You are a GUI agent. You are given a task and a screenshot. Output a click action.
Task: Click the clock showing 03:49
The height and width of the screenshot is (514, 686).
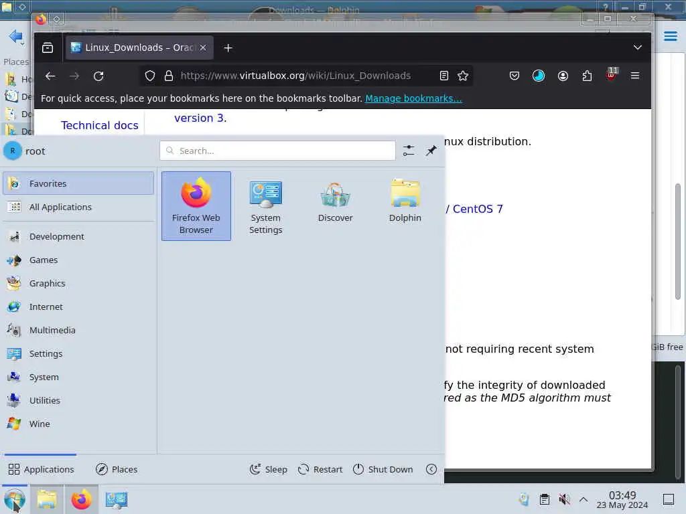tap(622, 499)
